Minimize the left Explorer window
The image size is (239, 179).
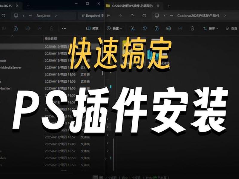[x=76, y=4]
